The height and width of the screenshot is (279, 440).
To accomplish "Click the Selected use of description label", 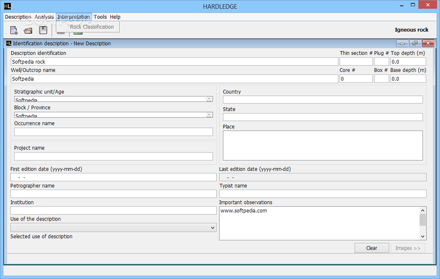I will coord(41,237).
